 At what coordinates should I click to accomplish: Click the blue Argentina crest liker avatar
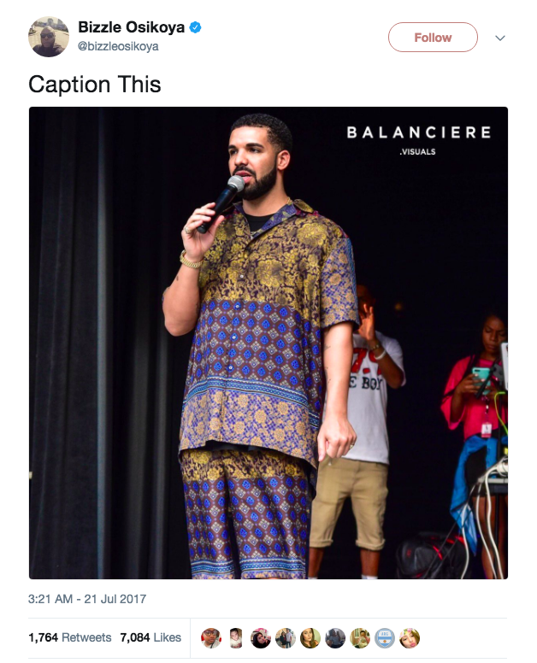pyautogui.click(x=385, y=638)
